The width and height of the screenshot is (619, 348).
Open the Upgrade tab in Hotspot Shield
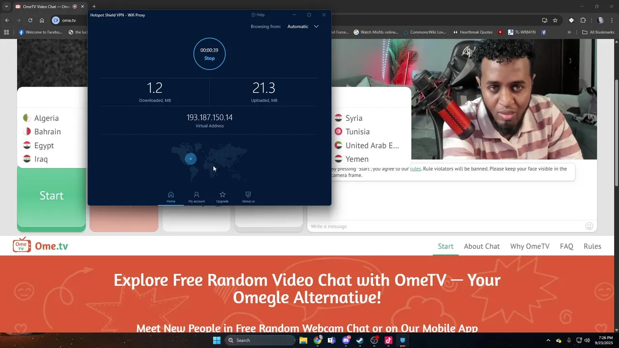[x=222, y=197]
